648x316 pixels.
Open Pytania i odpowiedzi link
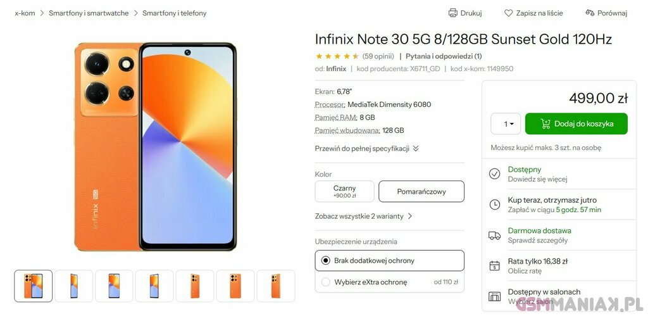444,56
